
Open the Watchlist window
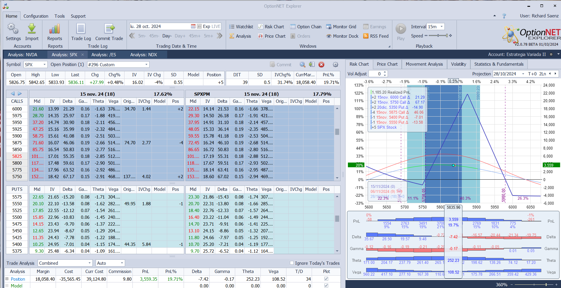[x=241, y=27]
